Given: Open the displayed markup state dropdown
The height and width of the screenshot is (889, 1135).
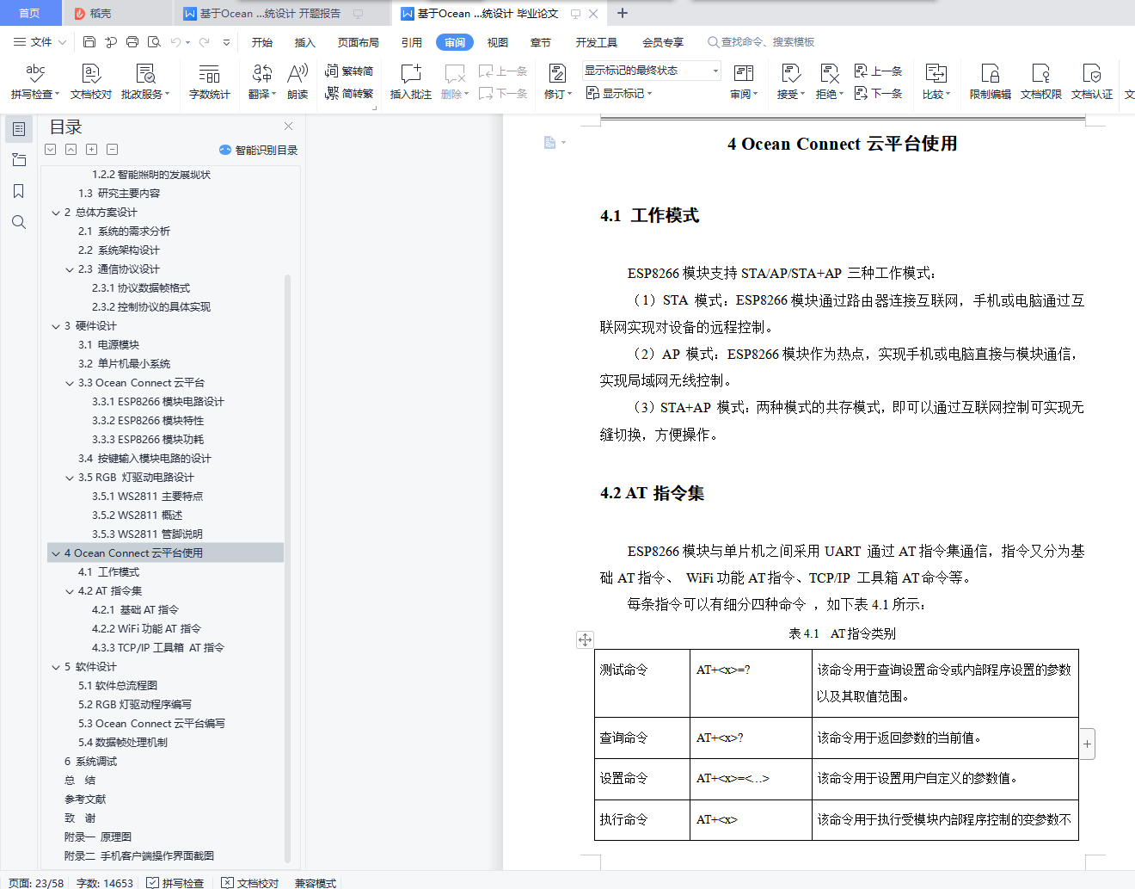Looking at the screenshot, I should tap(651, 71).
